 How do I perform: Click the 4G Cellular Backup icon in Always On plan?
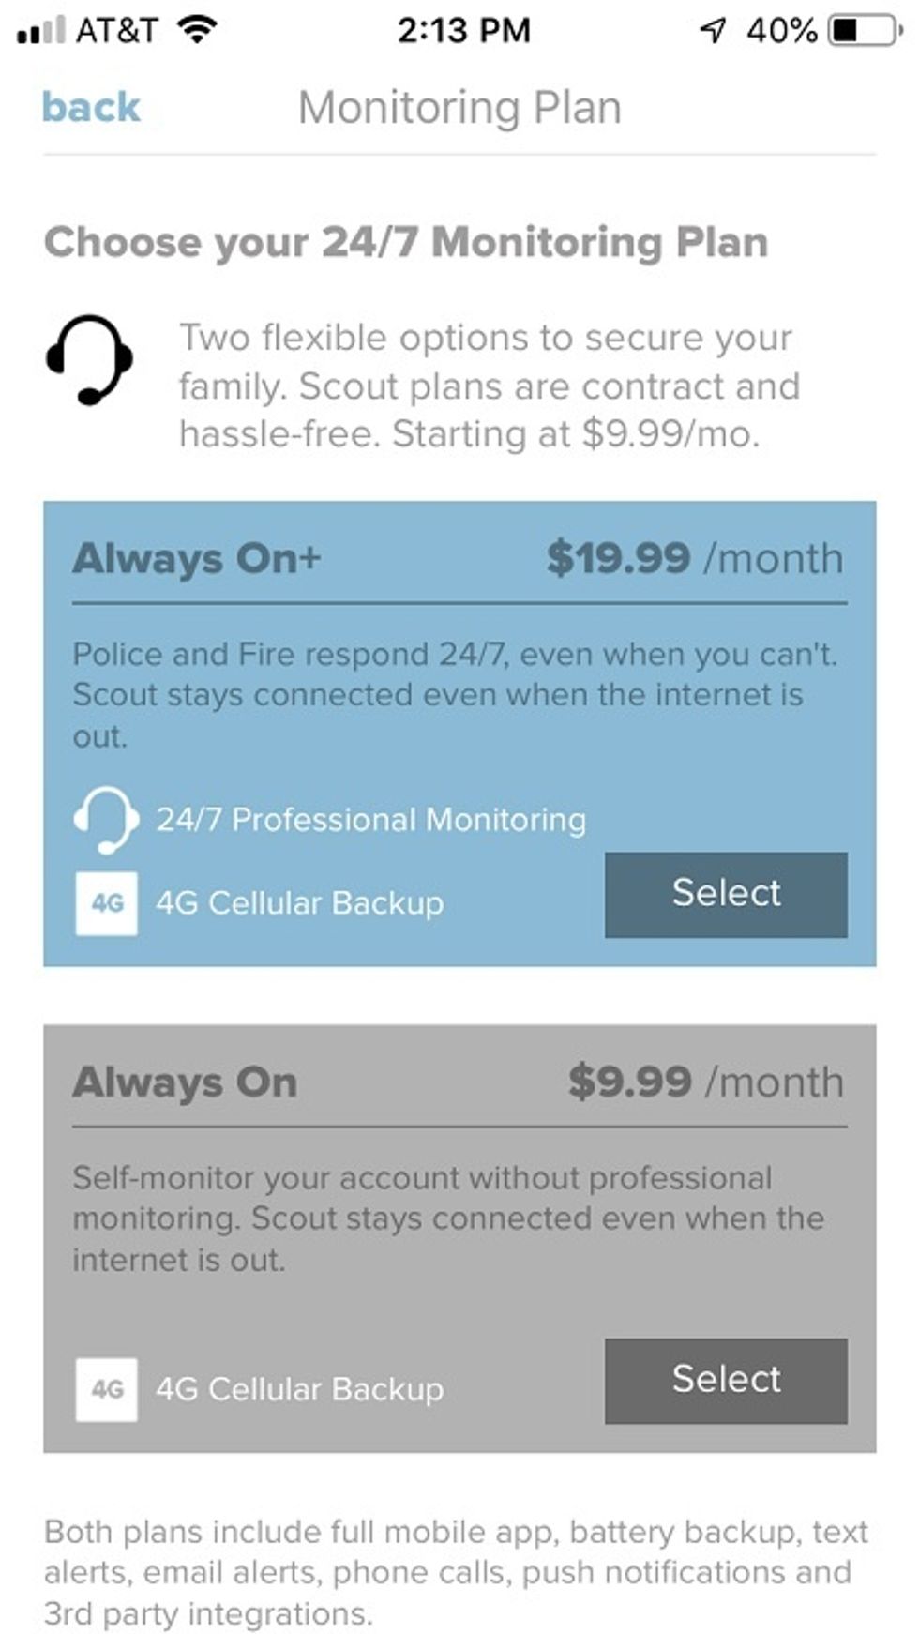[106, 1388]
